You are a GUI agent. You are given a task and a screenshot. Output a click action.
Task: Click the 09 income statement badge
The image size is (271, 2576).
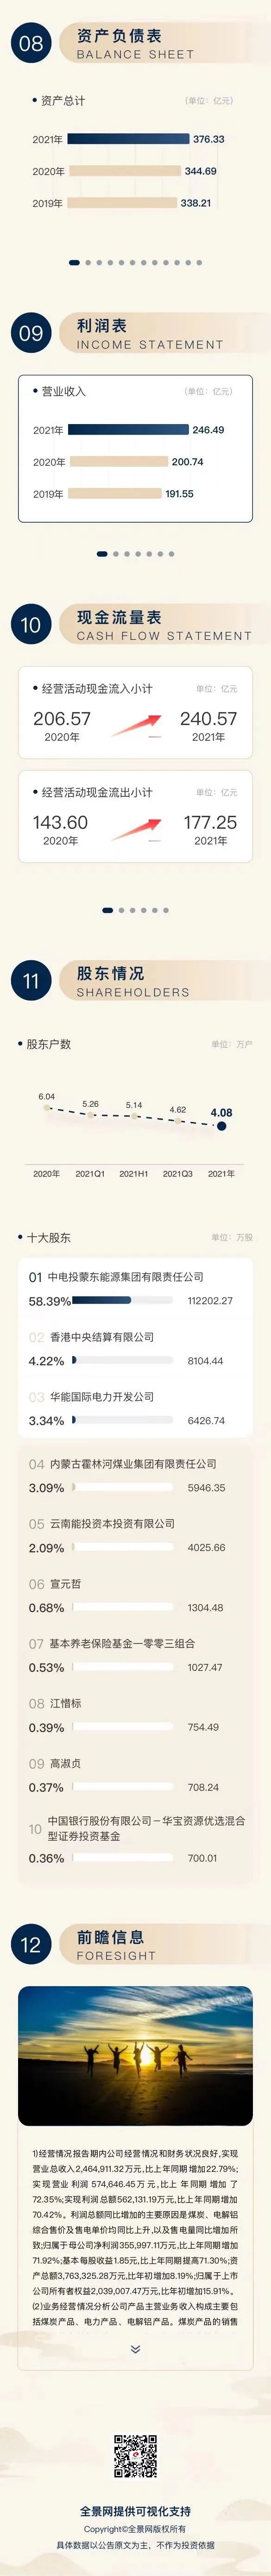(x=31, y=333)
